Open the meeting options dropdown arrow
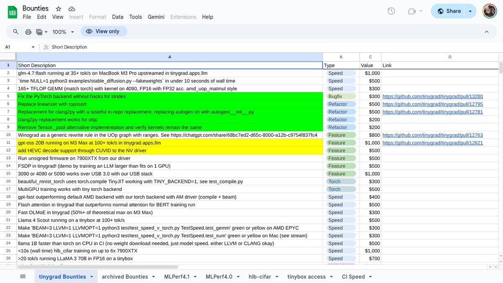Image resolution: width=503 pixels, height=283 pixels. pyautogui.click(x=421, y=11)
